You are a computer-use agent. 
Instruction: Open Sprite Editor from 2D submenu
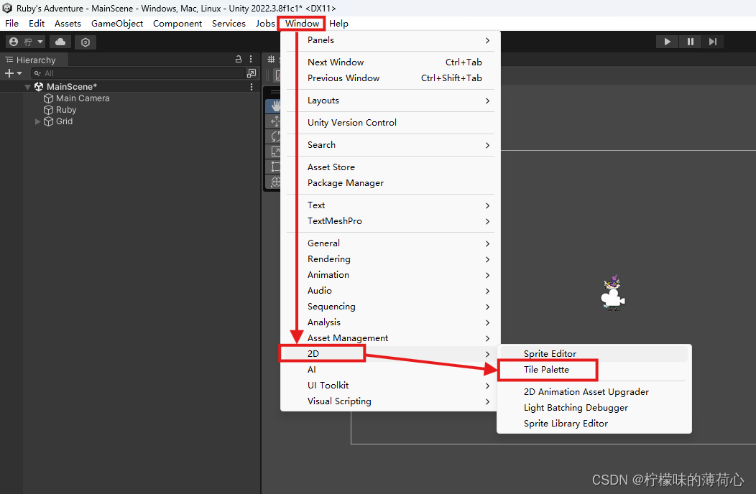[x=594, y=354]
